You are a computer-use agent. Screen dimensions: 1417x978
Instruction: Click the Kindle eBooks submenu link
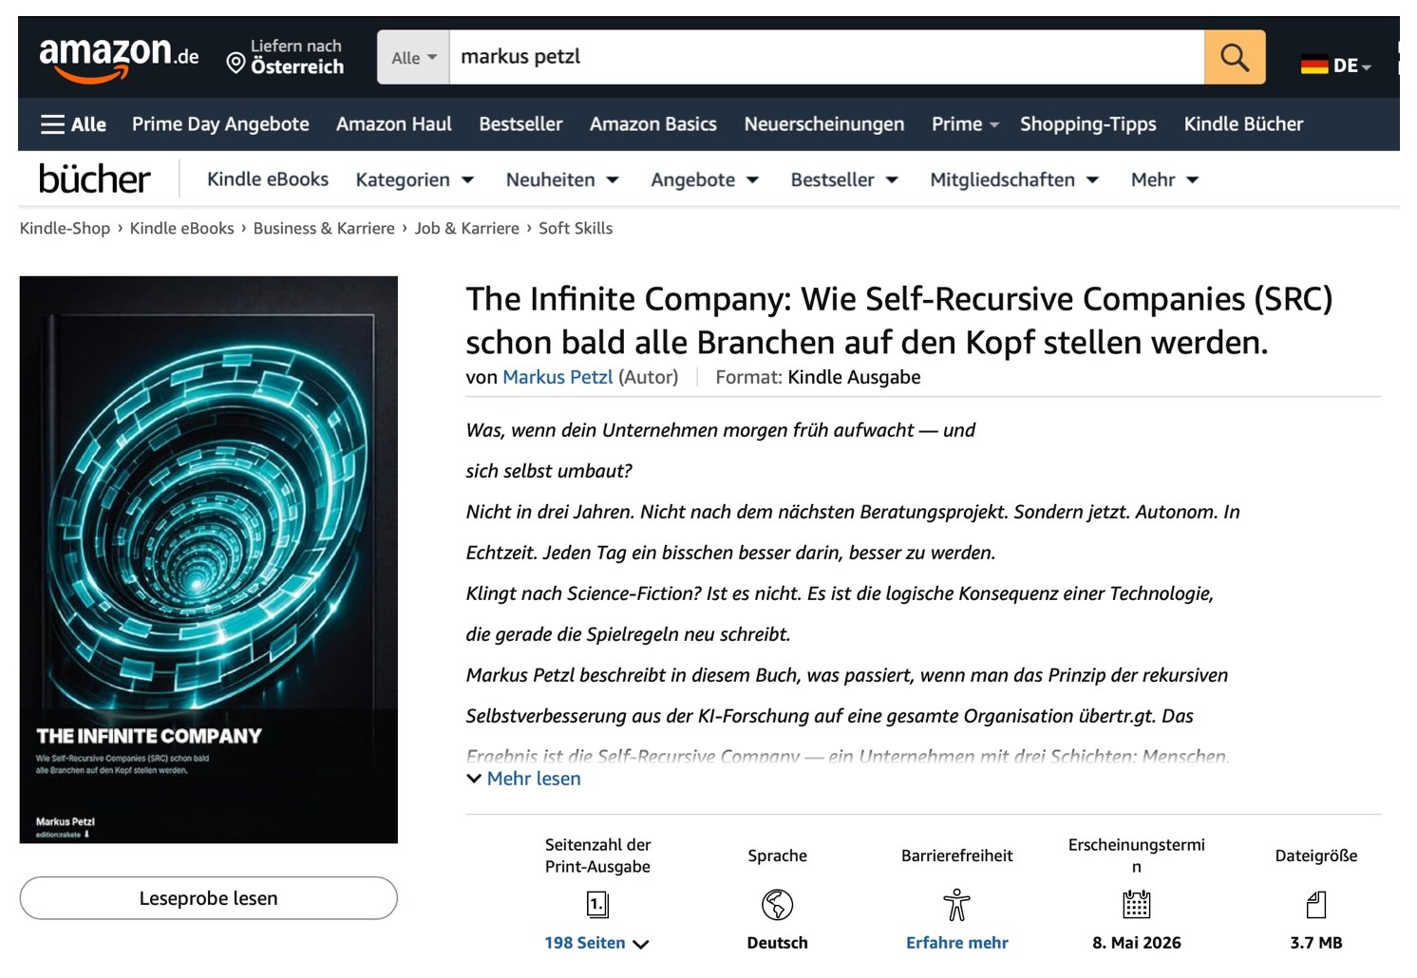tap(268, 179)
